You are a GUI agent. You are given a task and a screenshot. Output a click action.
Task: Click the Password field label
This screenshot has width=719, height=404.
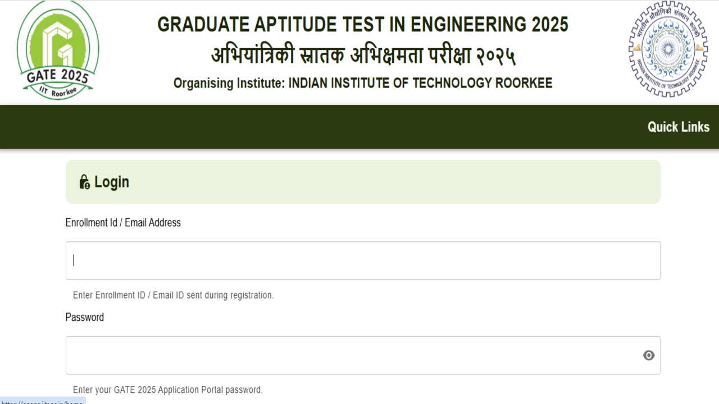(85, 317)
